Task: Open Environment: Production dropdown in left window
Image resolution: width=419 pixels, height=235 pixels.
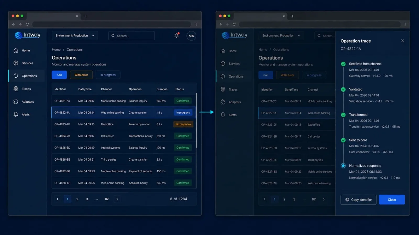Action: pyautogui.click(x=75, y=36)
